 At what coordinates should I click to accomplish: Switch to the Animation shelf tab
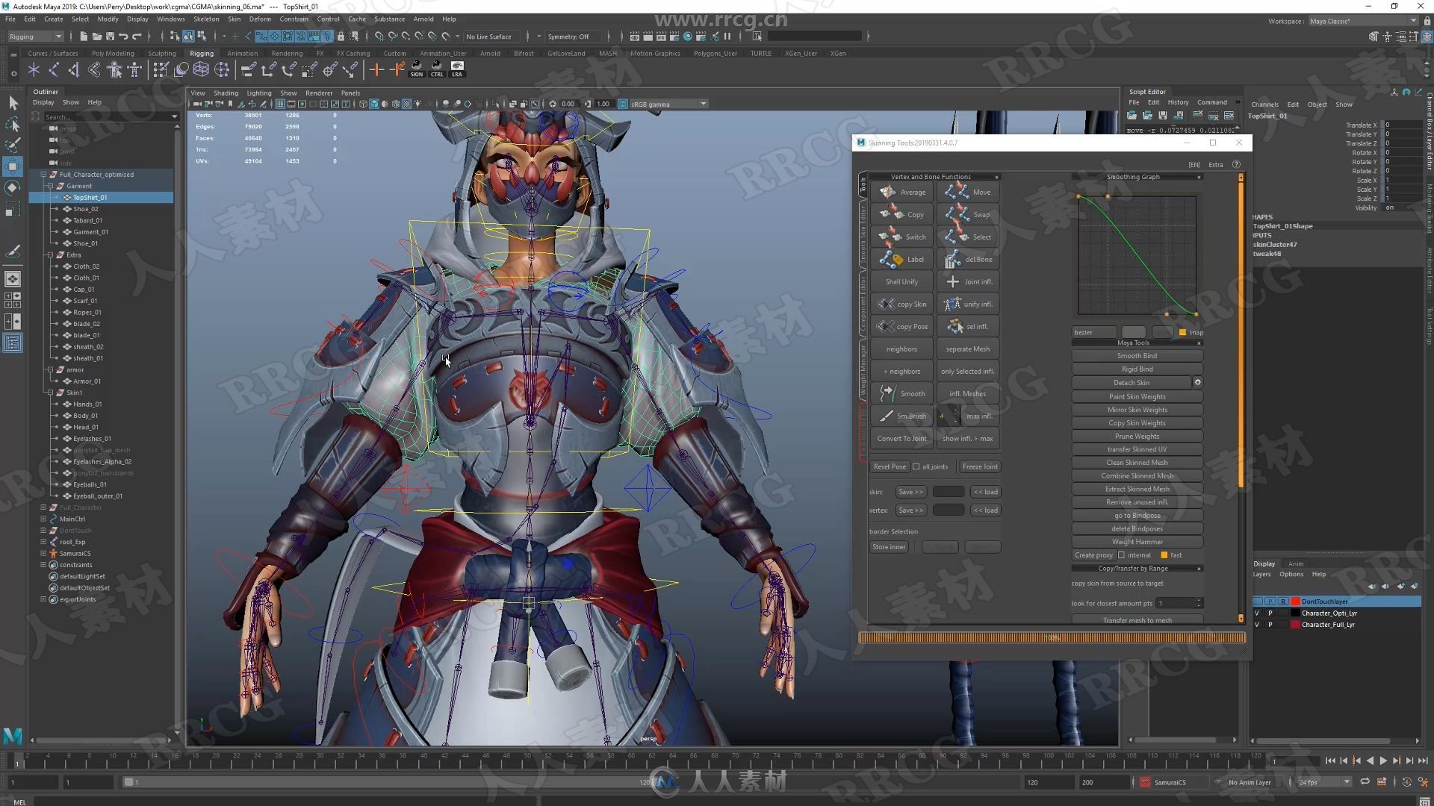point(242,53)
